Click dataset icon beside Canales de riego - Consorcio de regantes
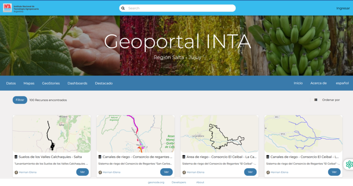 (x=100, y=157)
